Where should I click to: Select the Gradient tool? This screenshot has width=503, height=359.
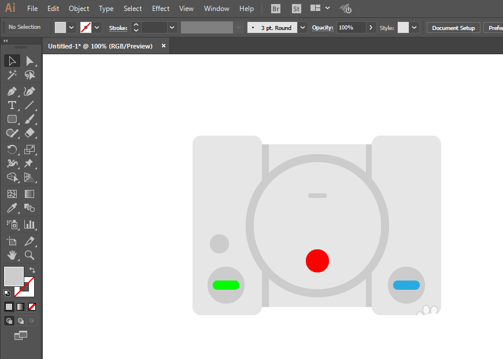(x=29, y=194)
